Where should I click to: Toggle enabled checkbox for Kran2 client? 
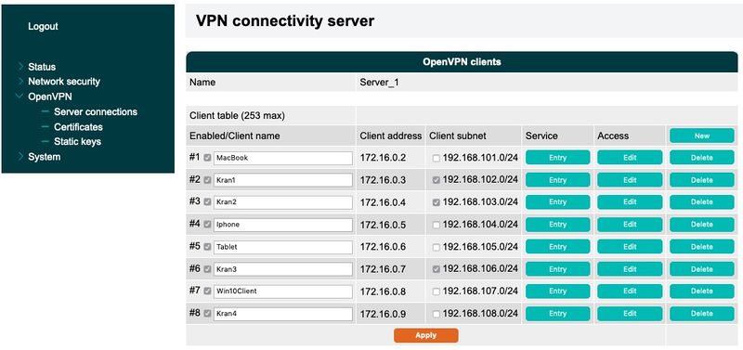tap(207, 201)
